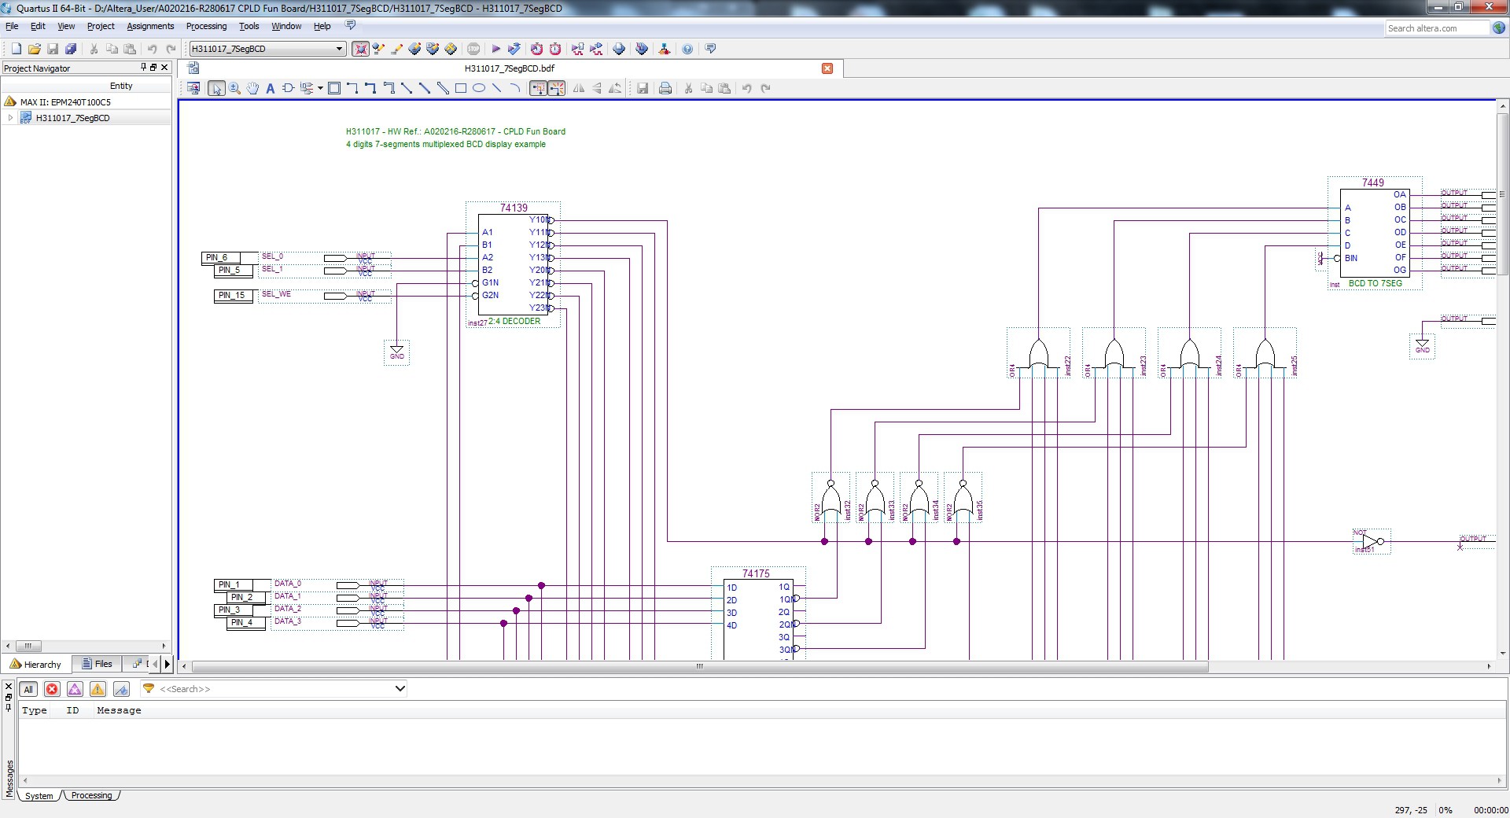This screenshot has height=818, width=1510.
Task: Click the Print icon in editor toolbar
Action: pyautogui.click(x=665, y=89)
